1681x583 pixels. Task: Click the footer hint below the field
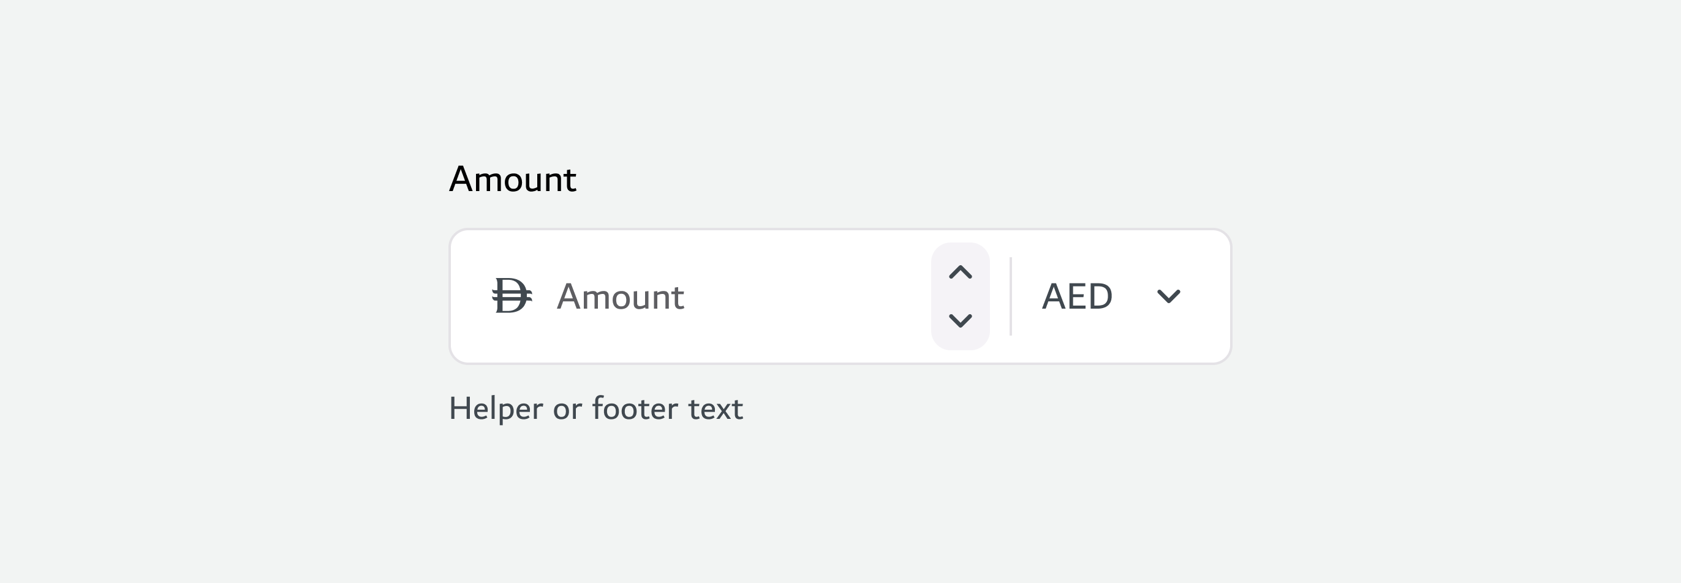pyautogui.click(x=596, y=409)
